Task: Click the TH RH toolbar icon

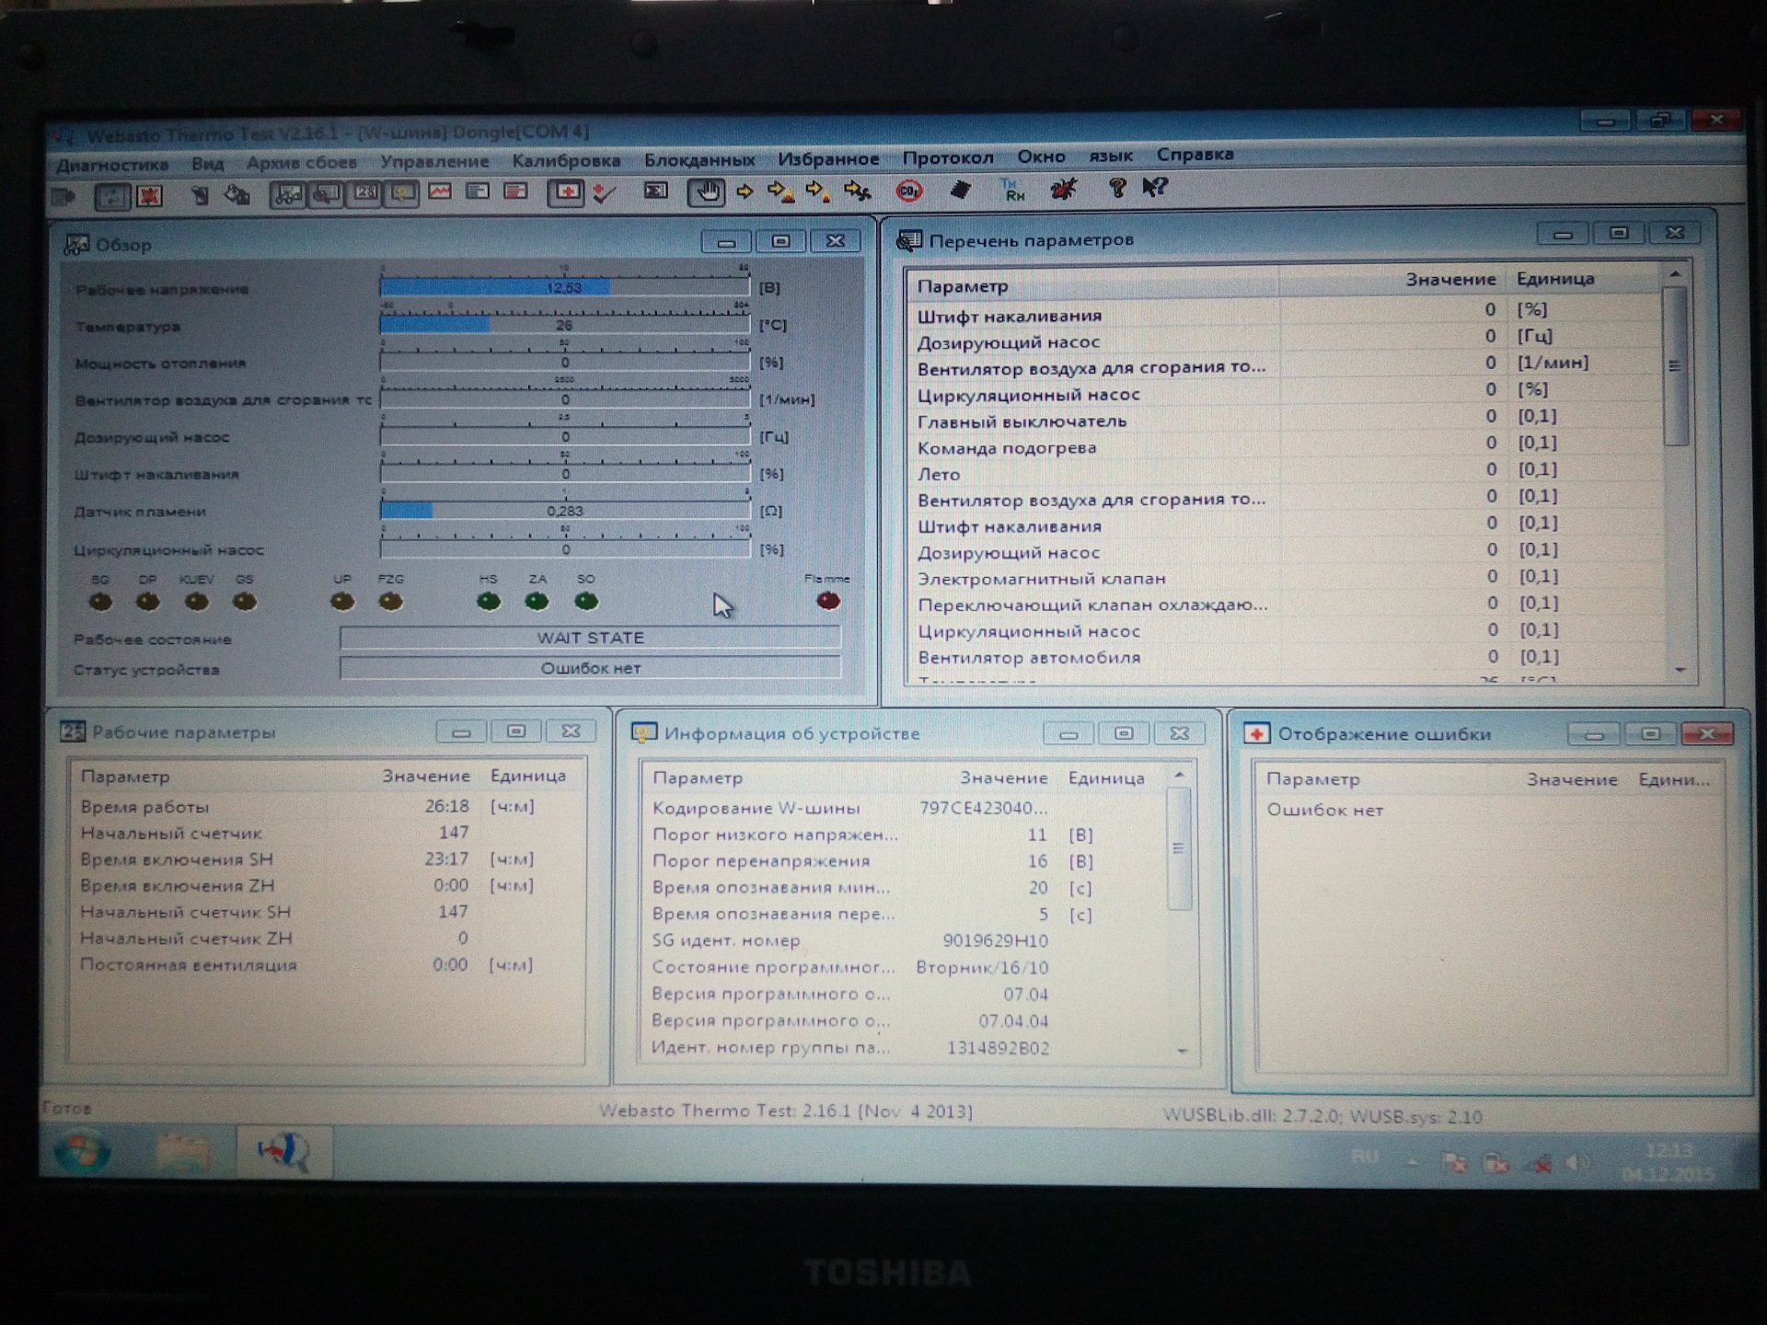Action: tap(1012, 190)
